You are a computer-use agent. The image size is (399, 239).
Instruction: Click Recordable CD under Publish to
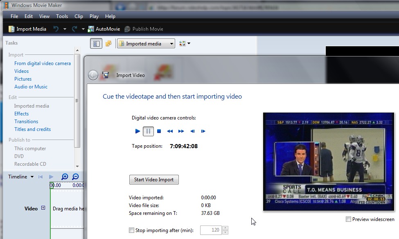pyautogui.click(x=30, y=164)
